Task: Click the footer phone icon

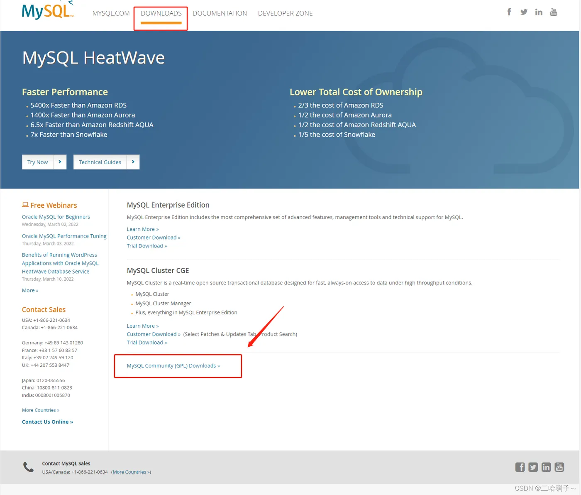Action: tap(28, 467)
